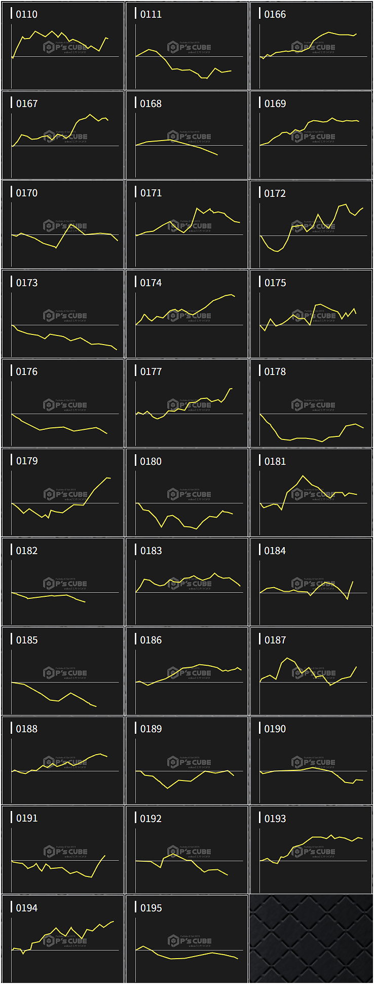View the 0172 graph panel
Screen dimensions: 374x984
311,225
